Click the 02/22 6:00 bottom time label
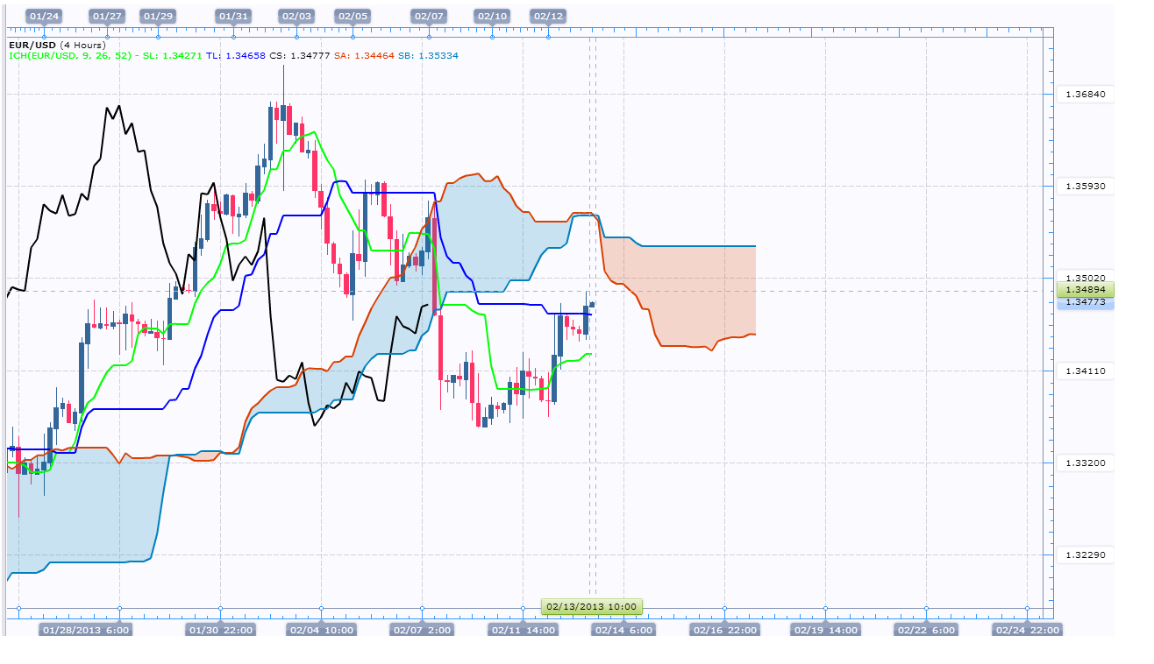This screenshot has width=1154, height=664. 926,629
